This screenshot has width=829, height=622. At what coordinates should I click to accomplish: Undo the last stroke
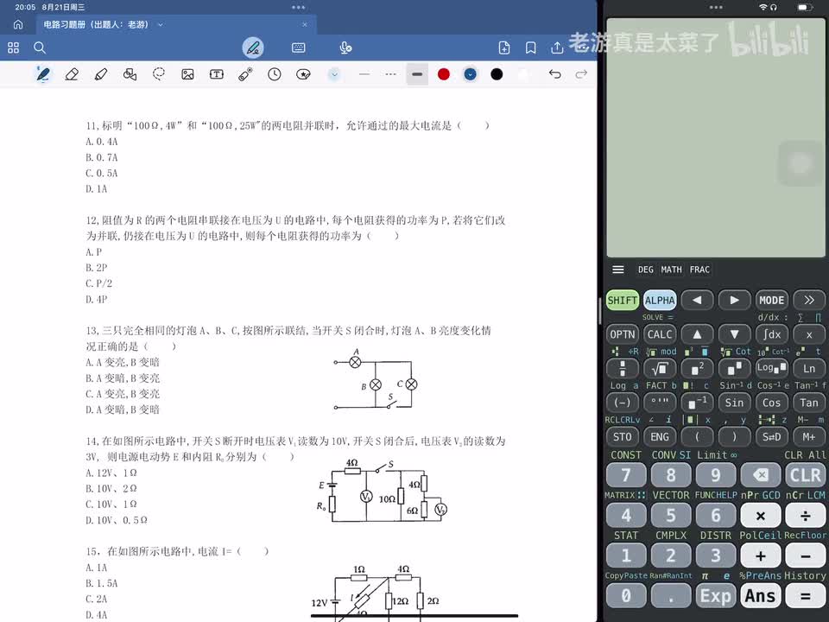pos(554,74)
